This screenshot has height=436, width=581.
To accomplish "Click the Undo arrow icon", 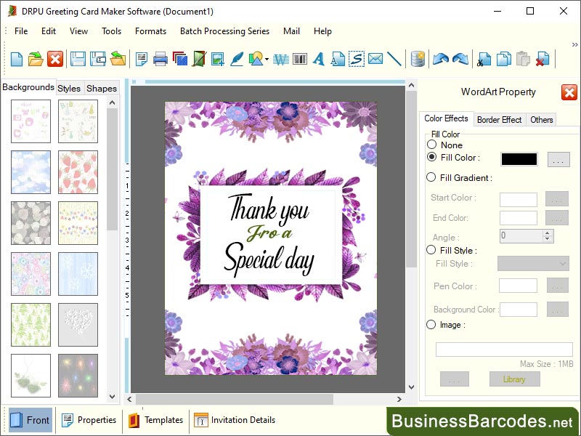I will click(439, 59).
